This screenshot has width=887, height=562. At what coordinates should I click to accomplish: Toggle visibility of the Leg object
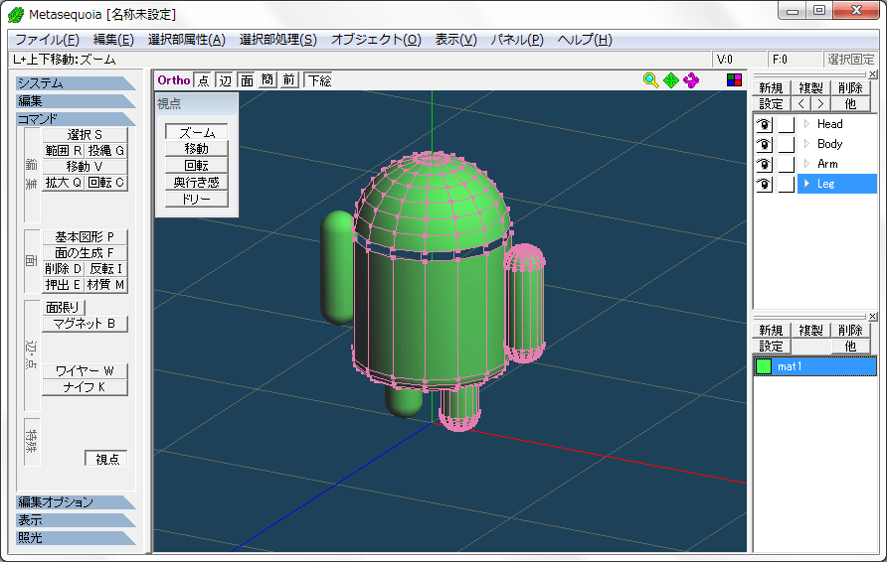[x=765, y=184]
